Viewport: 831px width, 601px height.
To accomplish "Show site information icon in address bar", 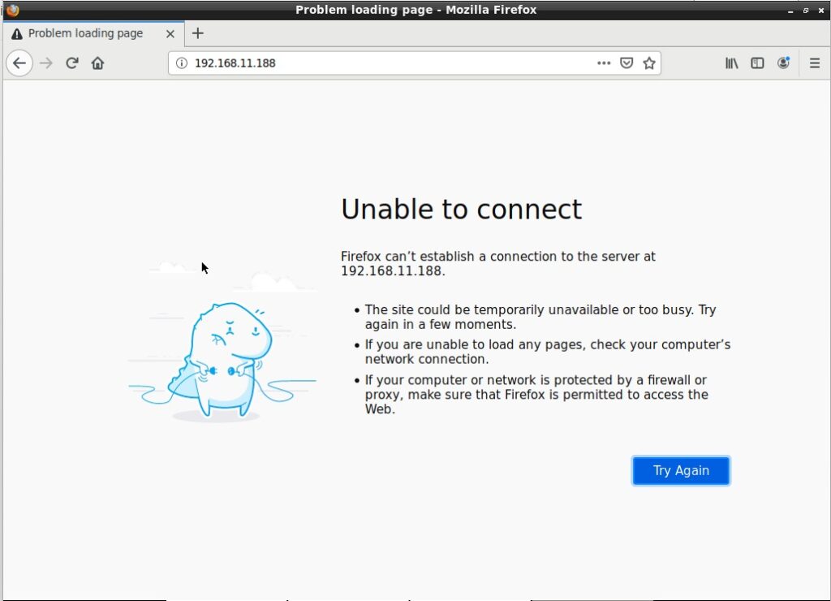I will 182,63.
